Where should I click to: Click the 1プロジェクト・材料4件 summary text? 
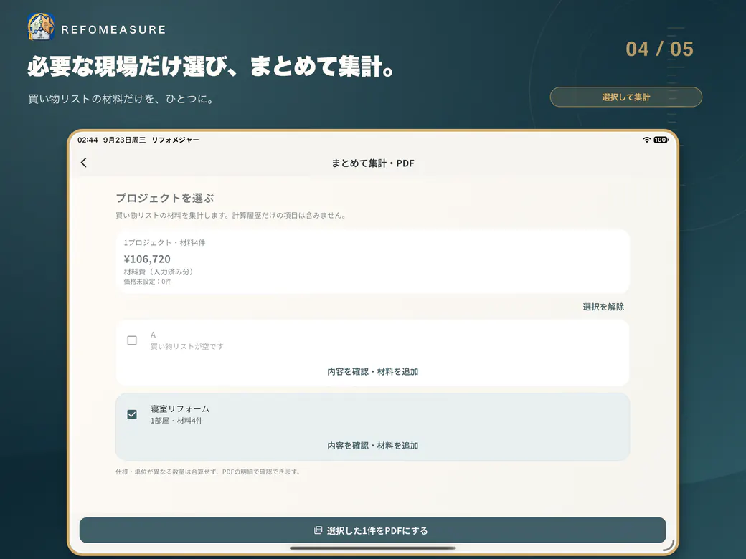(x=164, y=242)
